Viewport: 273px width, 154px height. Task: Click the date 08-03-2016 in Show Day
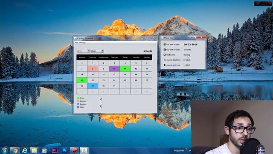(x=191, y=44)
